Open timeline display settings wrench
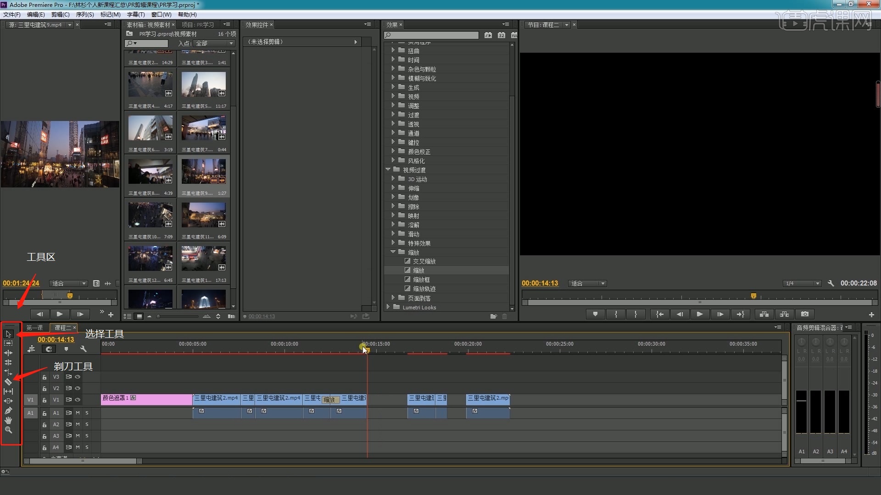The image size is (881, 495). click(x=83, y=349)
